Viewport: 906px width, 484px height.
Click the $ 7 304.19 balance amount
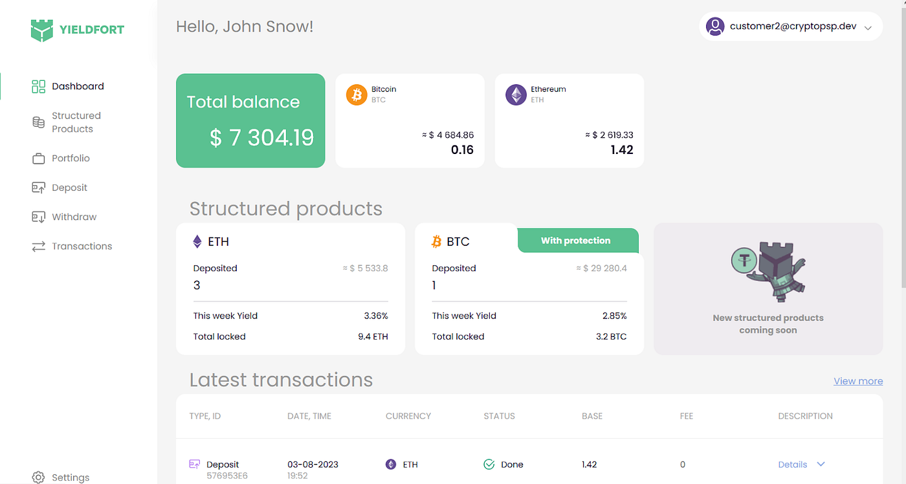pos(262,137)
